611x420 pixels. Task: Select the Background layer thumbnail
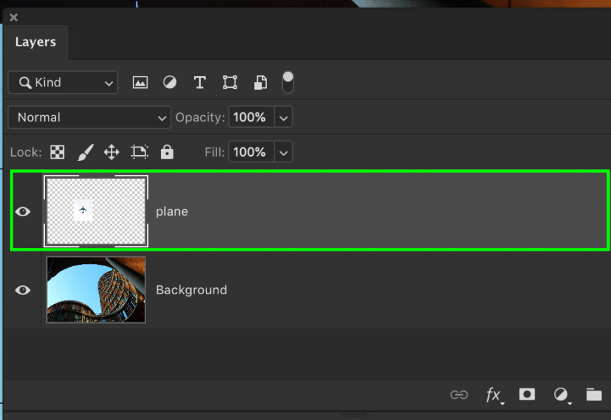pos(96,289)
